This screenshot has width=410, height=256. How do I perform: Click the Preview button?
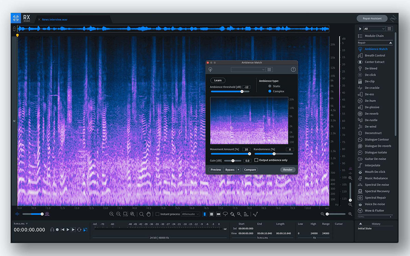216,170
